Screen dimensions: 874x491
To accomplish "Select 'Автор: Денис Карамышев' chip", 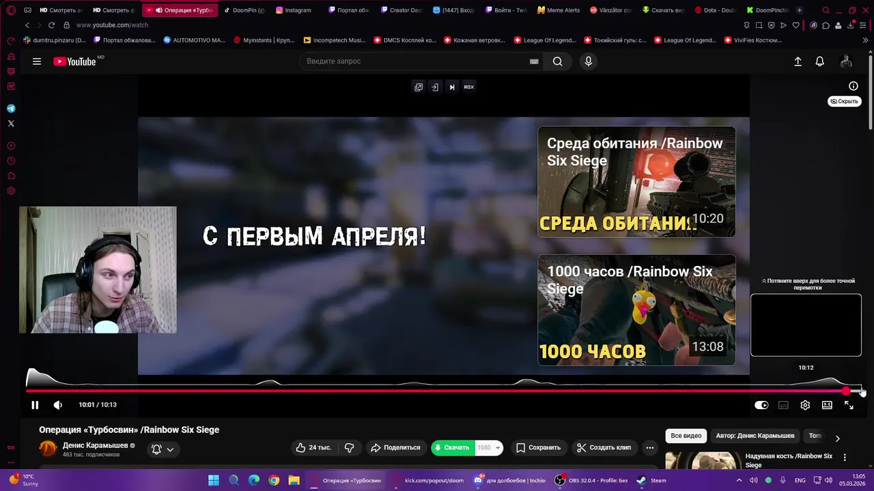I will coord(755,436).
